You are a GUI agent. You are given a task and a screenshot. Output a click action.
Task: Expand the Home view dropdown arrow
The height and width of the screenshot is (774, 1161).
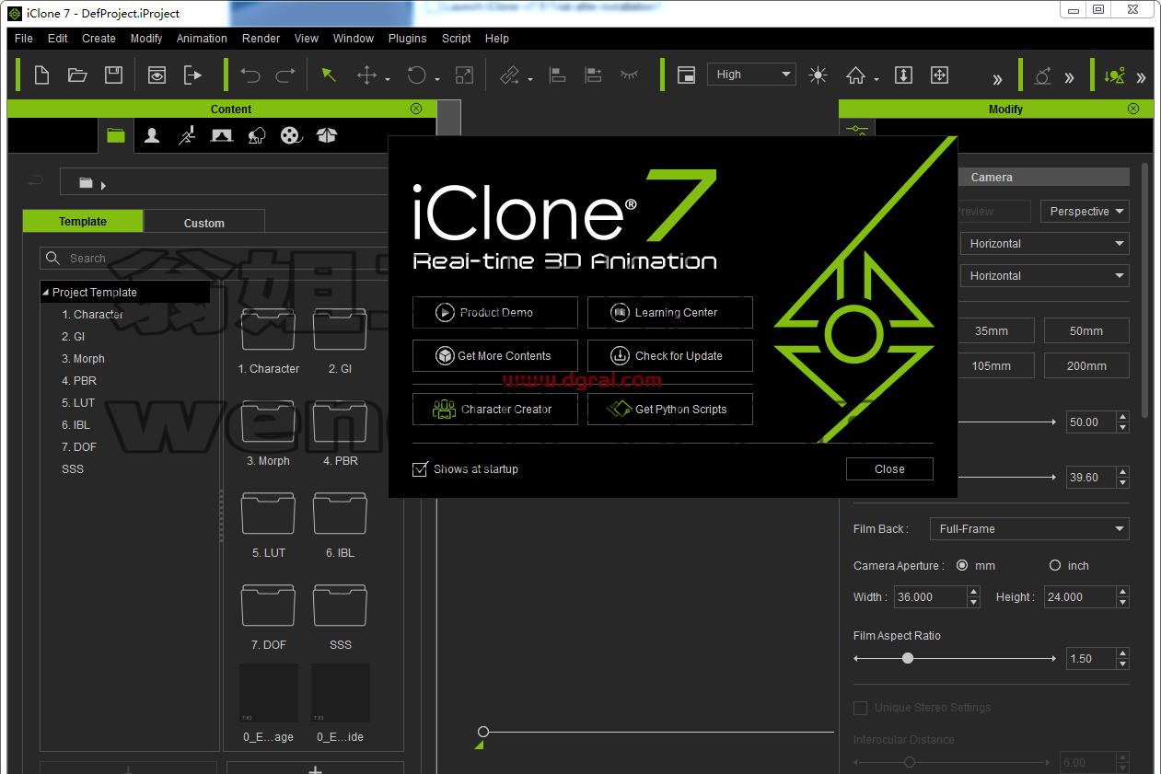click(877, 80)
